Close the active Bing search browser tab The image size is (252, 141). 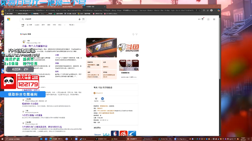click(105, 7)
